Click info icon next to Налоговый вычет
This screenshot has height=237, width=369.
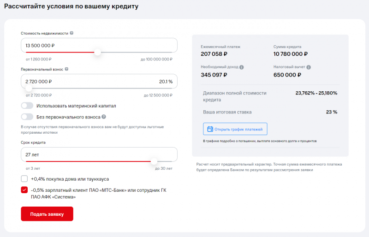click(309, 67)
